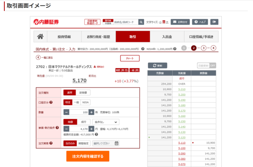Click quote price 5,110
The image size is (253, 167).
tap(182, 143)
